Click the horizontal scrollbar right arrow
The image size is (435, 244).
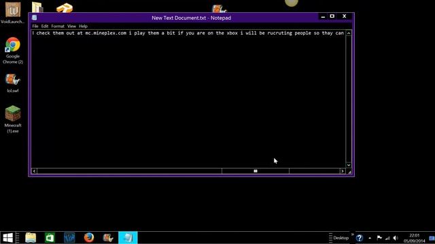pyautogui.click(x=343, y=171)
